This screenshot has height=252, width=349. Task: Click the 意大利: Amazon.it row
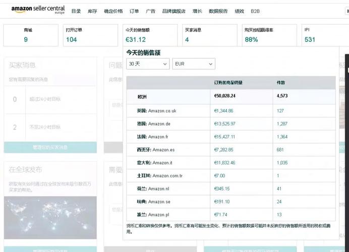[x=231, y=163]
